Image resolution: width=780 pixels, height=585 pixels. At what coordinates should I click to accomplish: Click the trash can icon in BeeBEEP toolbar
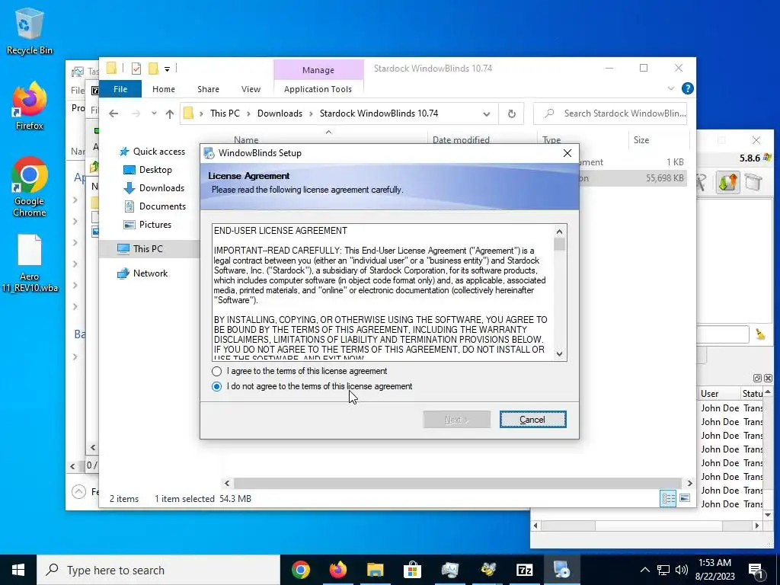point(753,182)
